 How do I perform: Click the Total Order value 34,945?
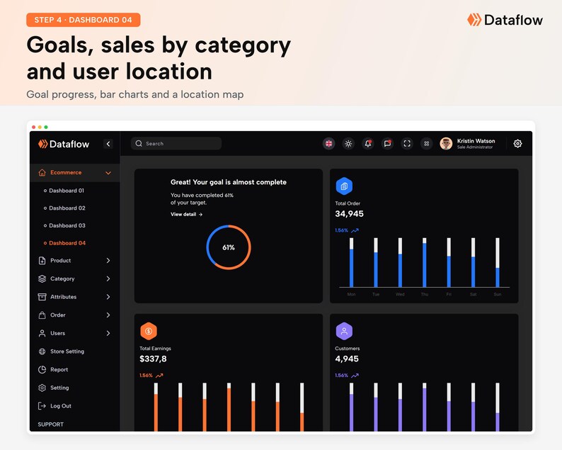pos(349,214)
